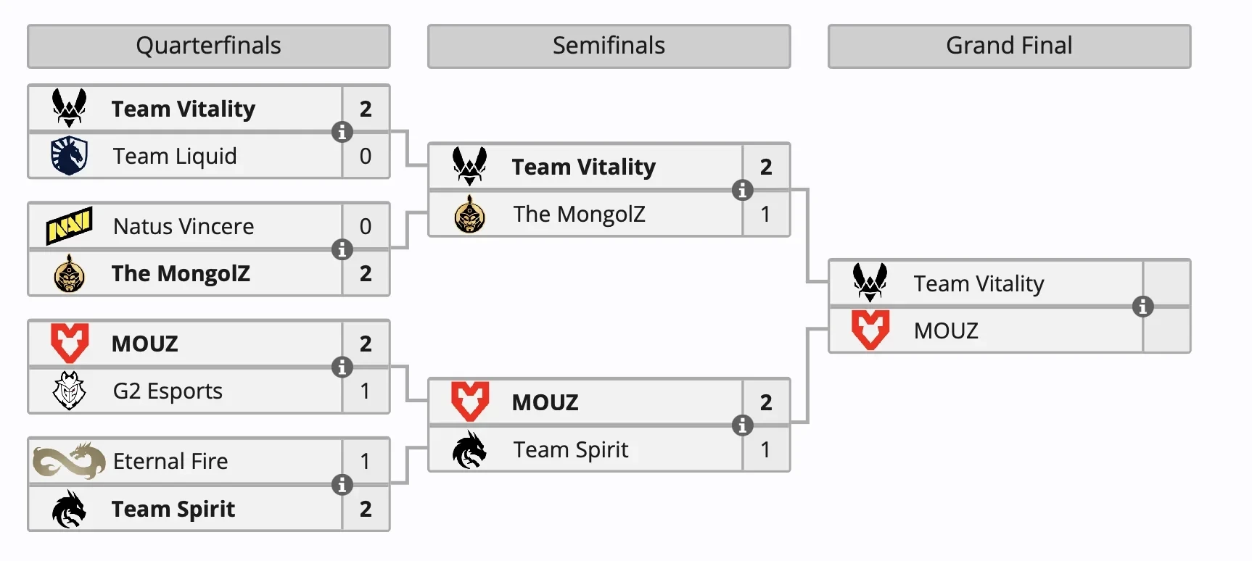Click Team Vitality's empty Grand Final score box
Image resolution: width=1252 pixels, height=561 pixels.
1166,283
